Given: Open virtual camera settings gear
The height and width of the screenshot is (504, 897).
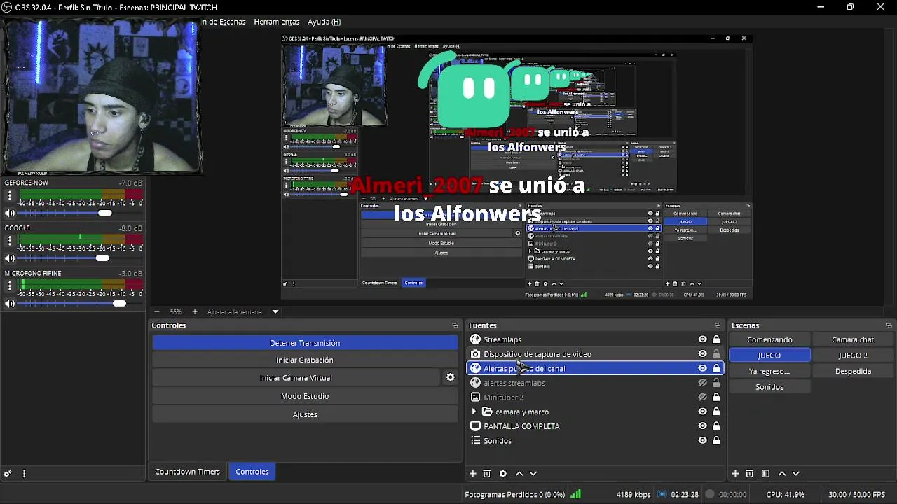Looking at the screenshot, I should click(451, 378).
